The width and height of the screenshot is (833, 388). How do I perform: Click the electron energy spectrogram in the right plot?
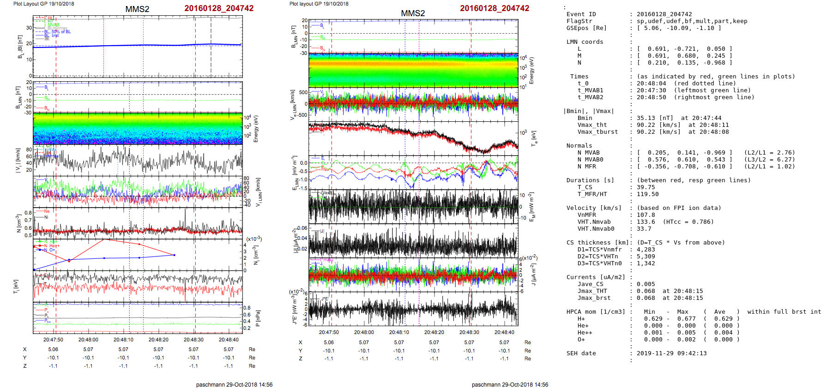pyautogui.click(x=413, y=70)
